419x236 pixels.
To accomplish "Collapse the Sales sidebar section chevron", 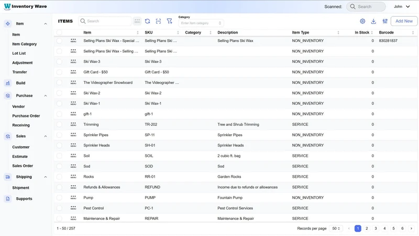I will [x=46, y=136].
